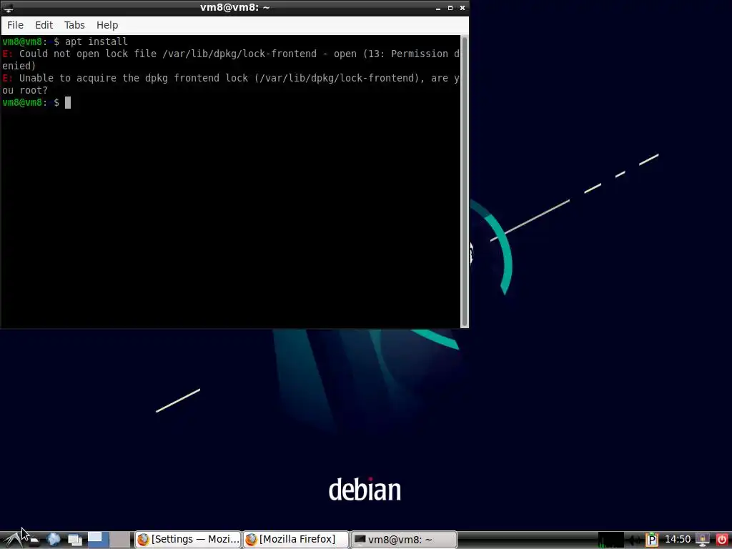Click the red logout power icon
This screenshot has height=549, width=732.
click(721, 540)
